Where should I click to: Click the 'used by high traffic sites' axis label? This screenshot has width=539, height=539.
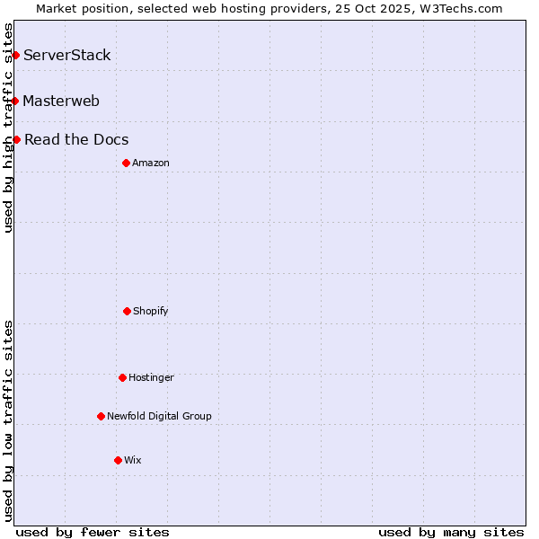tap(8, 128)
